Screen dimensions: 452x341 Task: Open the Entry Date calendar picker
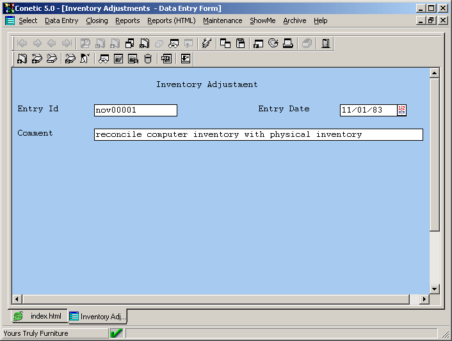point(401,110)
